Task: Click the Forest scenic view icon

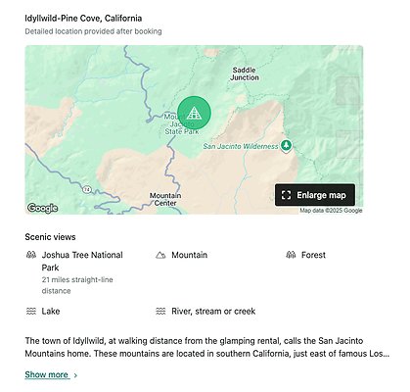Action: [x=291, y=255]
